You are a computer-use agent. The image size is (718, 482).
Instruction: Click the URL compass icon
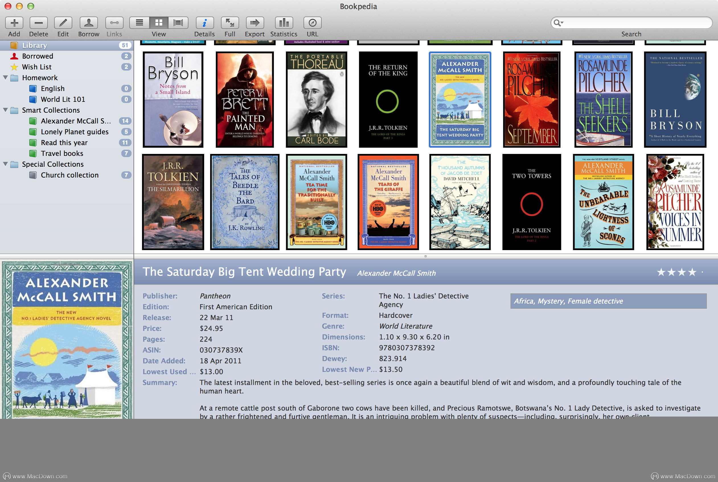tap(312, 23)
